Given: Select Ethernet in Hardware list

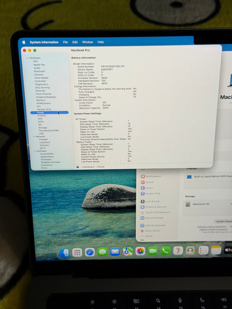Looking at the screenshot, I should [40, 91].
